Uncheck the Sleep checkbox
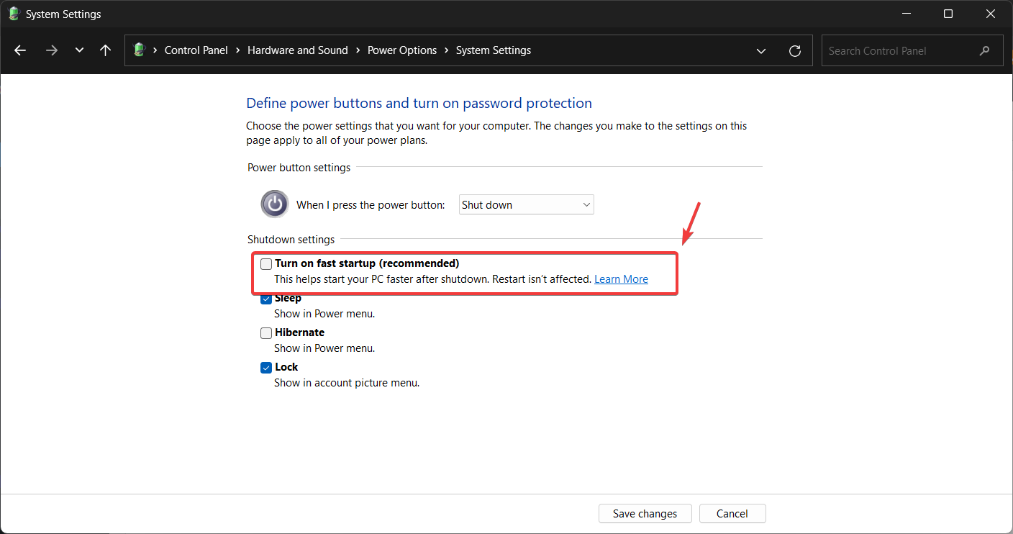 click(266, 299)
